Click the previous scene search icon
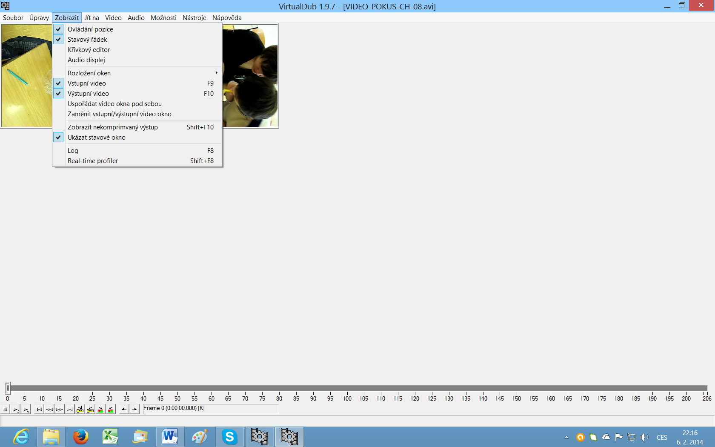The image size is (715, 447). pyautogui.click(x=100, y=410)
